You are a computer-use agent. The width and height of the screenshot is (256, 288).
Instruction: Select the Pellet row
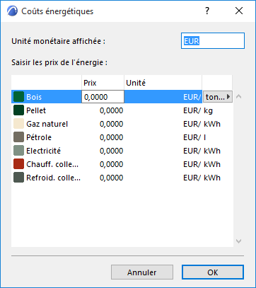coord(122,110)
